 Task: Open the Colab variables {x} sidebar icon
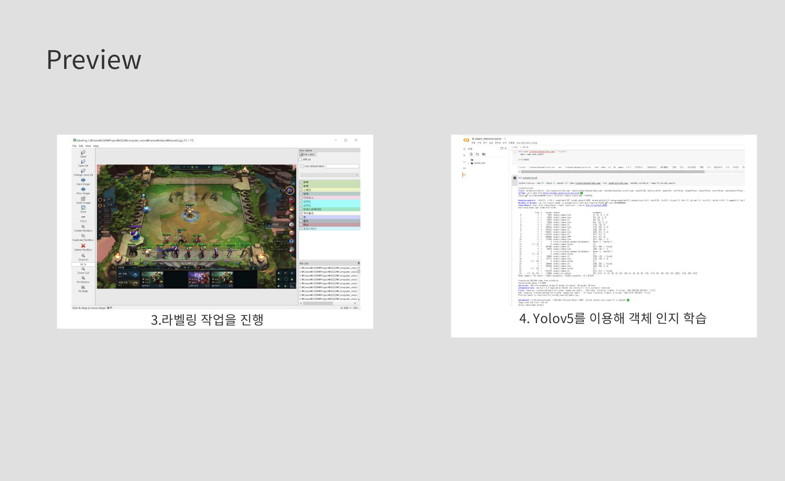464,168
